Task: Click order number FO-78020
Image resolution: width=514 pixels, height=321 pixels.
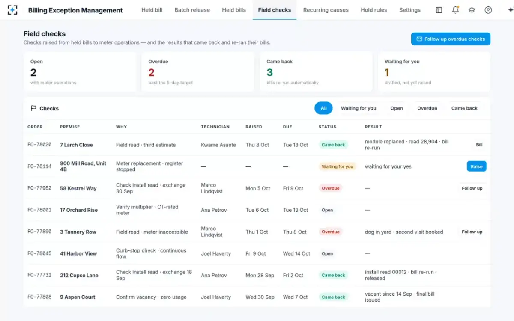Action: pyautogui.click(x=39, y=145)
